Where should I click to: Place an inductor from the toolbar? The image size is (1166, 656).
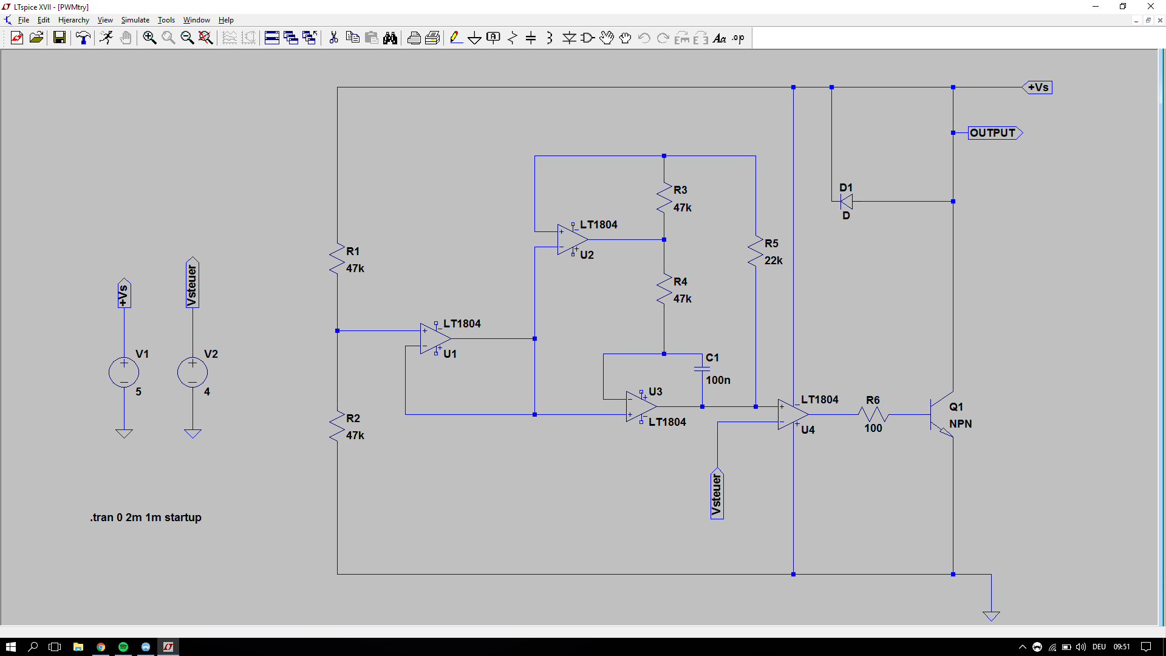pos(550,38)
